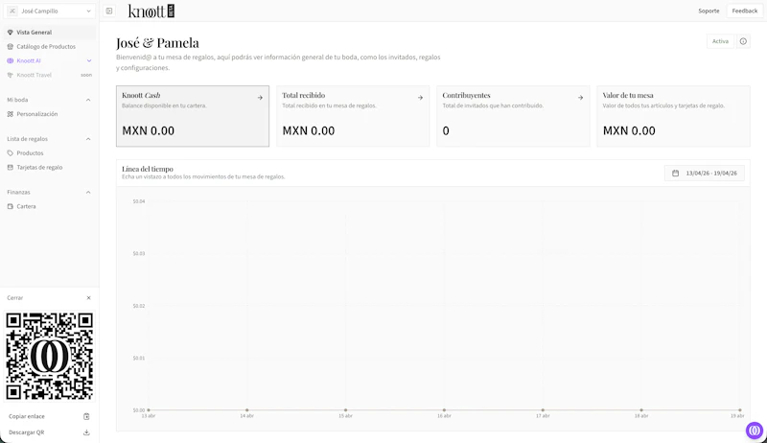The width and height of the screenshot is (767, 443).
Task: Click the Knoott AI sidebar icon
Action: 11,60
